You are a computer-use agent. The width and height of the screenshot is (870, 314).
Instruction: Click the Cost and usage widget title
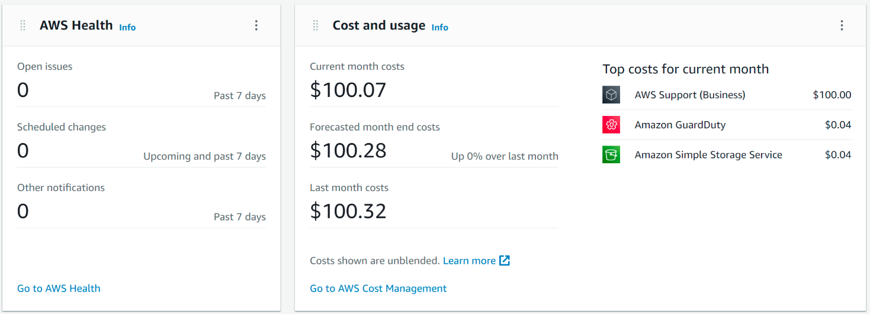(x=379, y=25)
